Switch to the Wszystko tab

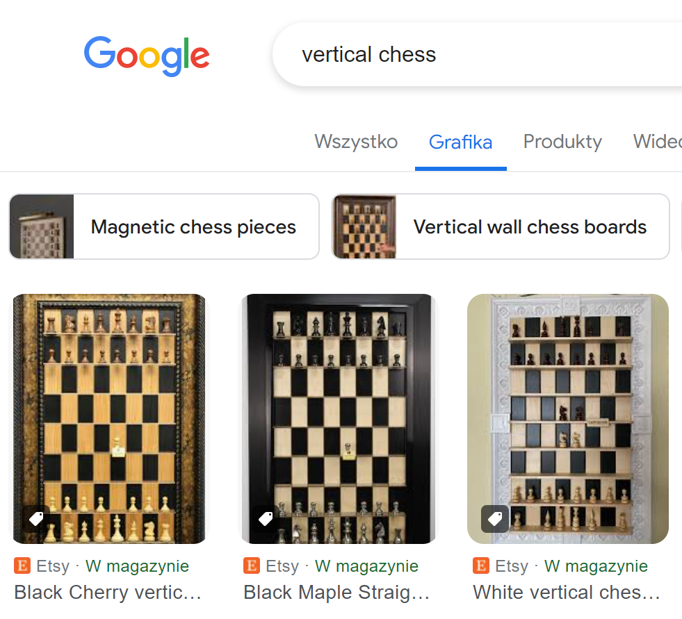356,142
